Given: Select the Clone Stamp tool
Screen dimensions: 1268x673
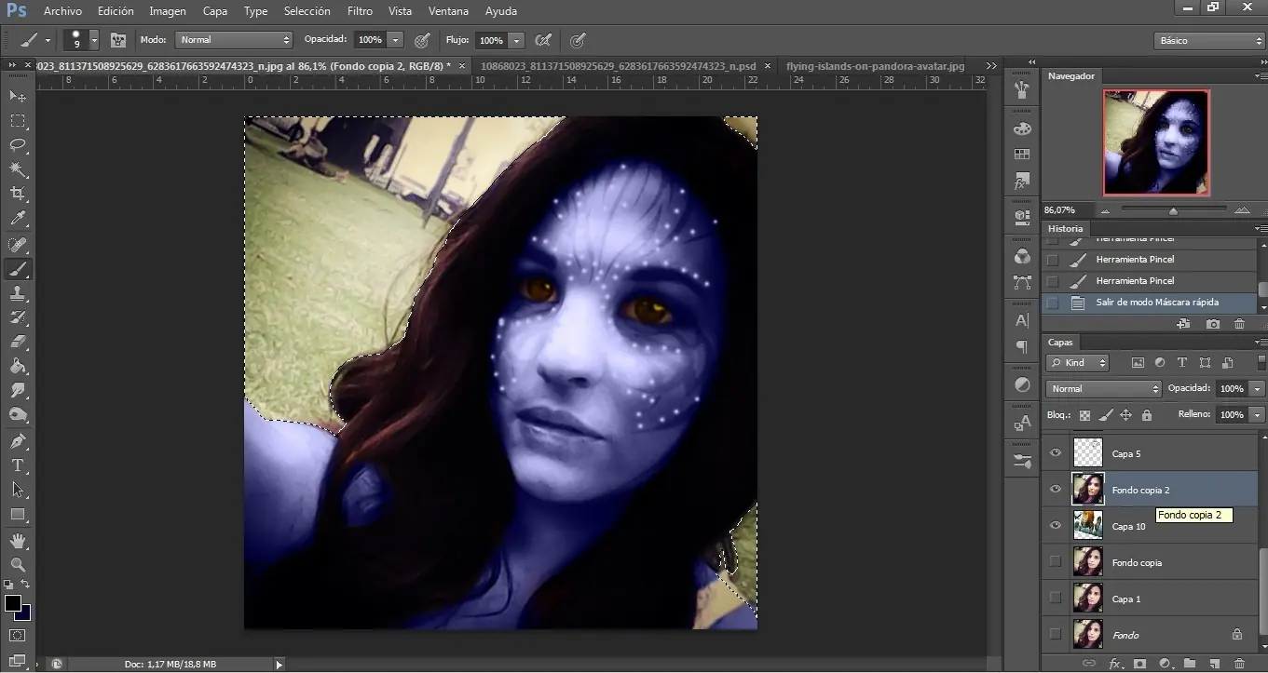Looking at the screenshot, I should 18,293.
